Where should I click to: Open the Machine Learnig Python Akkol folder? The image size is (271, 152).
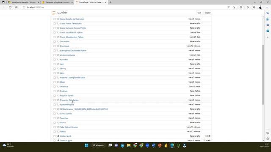click(x=72, y=78)
